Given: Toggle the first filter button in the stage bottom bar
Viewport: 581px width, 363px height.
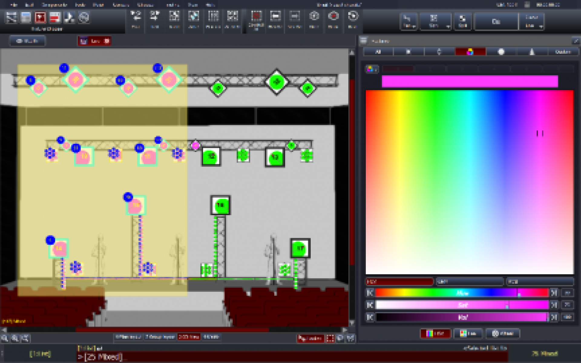Looking at the screenshot, I should pos(129,337).
